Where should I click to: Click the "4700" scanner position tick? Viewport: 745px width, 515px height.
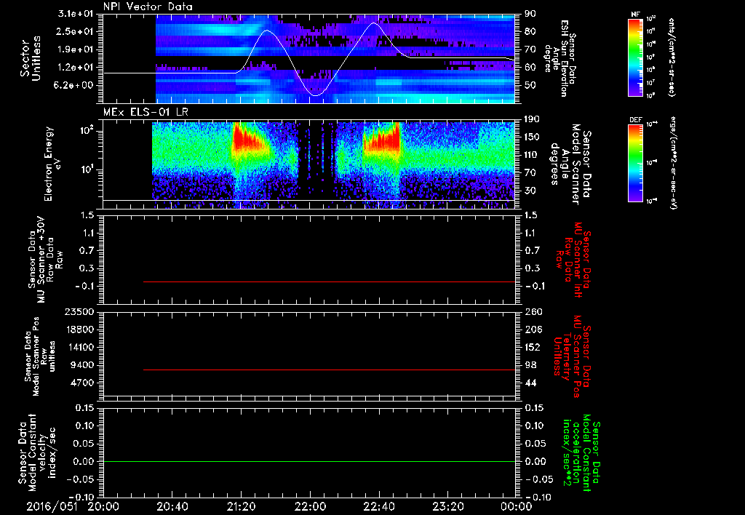[x=82, y=383]
